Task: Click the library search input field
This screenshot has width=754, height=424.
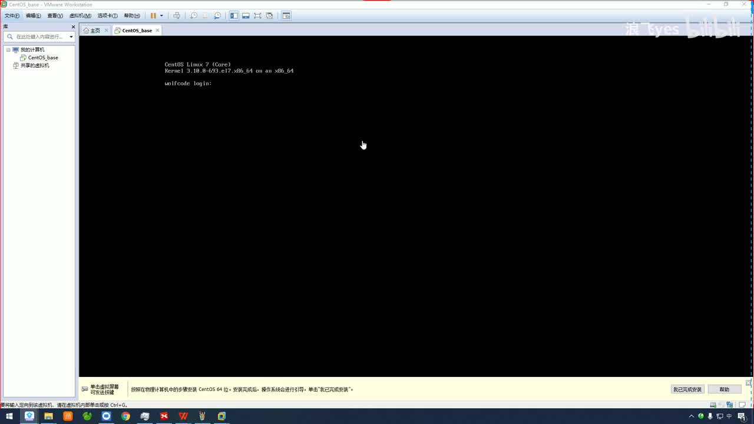Action: (38, 37)
